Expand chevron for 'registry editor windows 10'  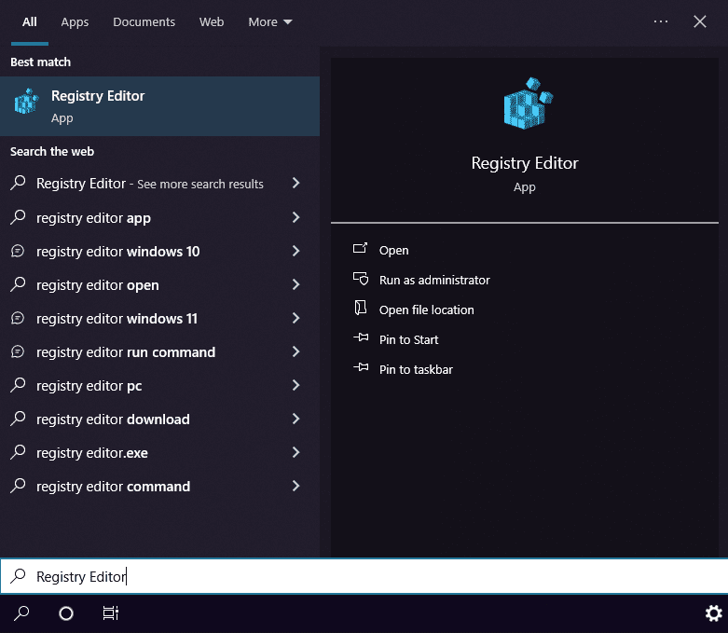(296, 251)
